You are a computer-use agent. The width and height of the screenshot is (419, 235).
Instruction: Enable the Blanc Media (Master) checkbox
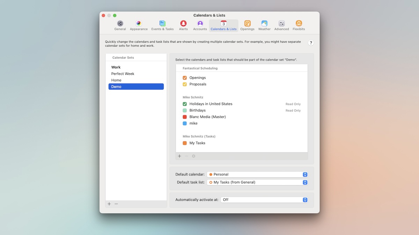[x=185, y=117]
